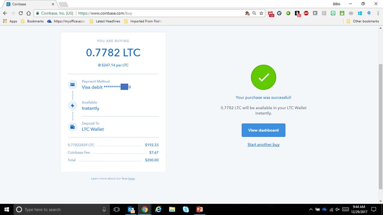This screenshot has width=383, height=215.
Task: Open Skype from the taskbar
Action: [x=186, y=209]
